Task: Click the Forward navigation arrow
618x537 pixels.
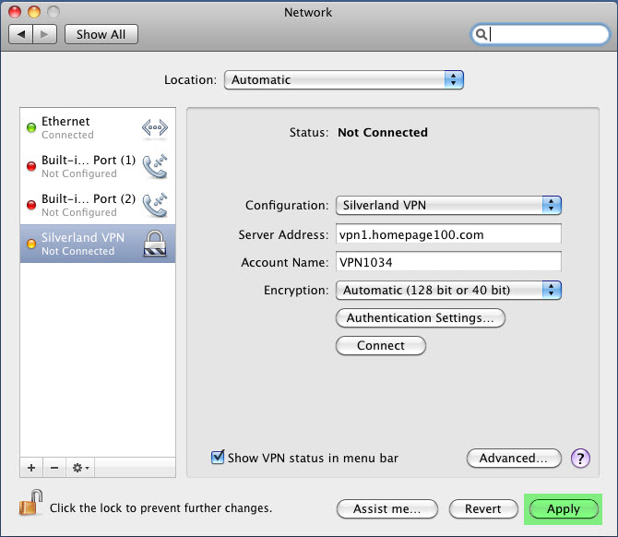Action: [x=45, y=34]
